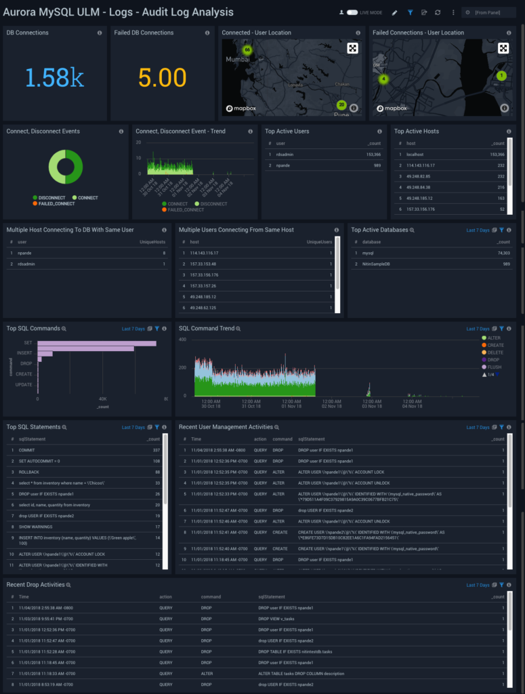Click the edit pencil icon in header
Screen dimensions: 525x694
(394, 12)
